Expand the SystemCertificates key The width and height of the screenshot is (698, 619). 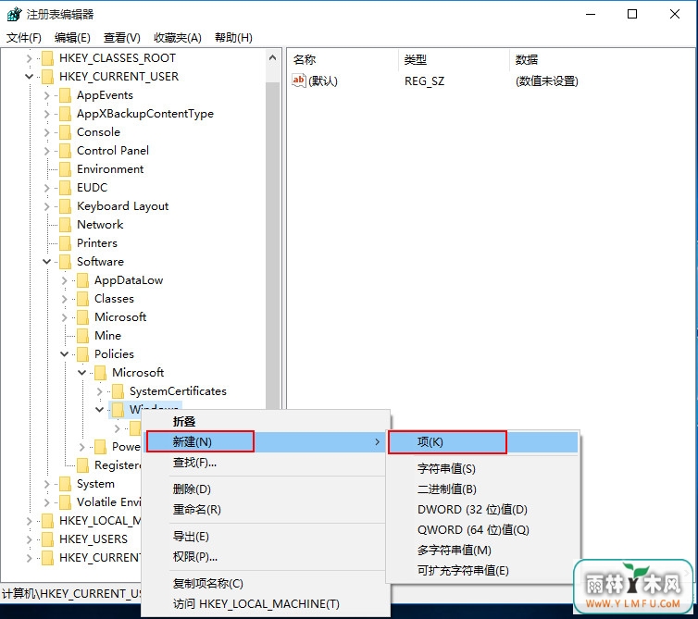[100, 391]
